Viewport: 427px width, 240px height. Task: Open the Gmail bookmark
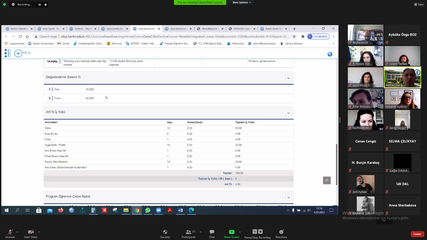[x=64, y=43]
